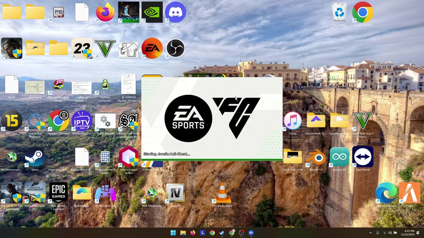
Task: Expand the hidden system tray icons chevron
Action: (x=370, y=233)
